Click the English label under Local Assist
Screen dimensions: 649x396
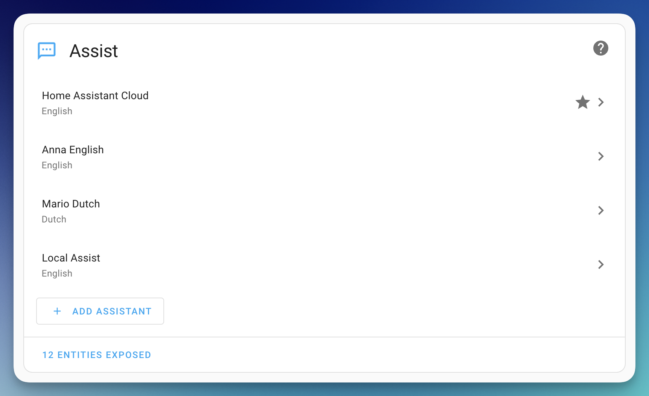click(x=57, y=273)
